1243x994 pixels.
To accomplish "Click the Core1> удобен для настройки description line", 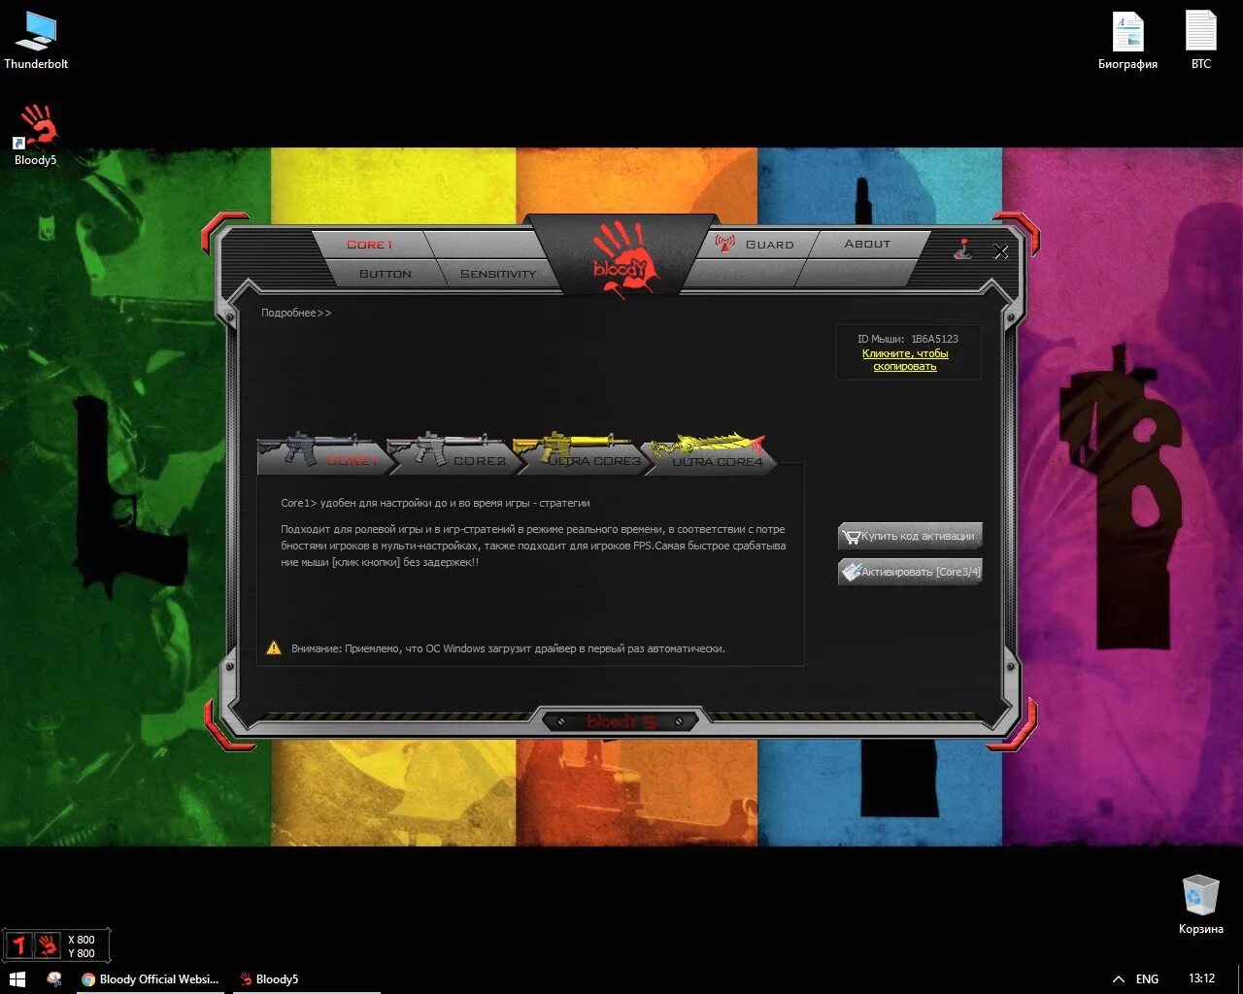I will click(435, 503).
